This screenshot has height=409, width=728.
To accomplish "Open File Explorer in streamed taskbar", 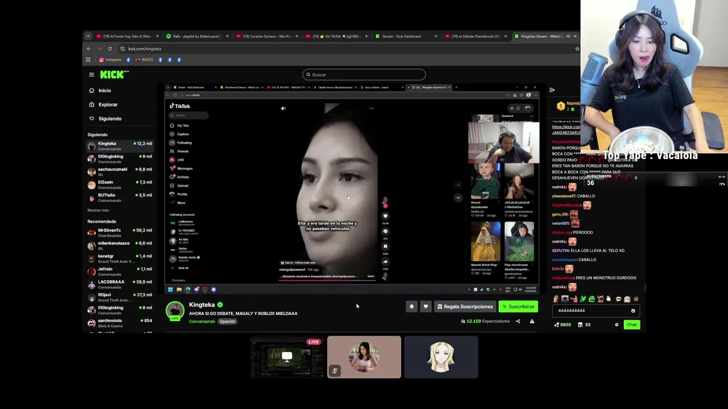I will tap(179, 290).
